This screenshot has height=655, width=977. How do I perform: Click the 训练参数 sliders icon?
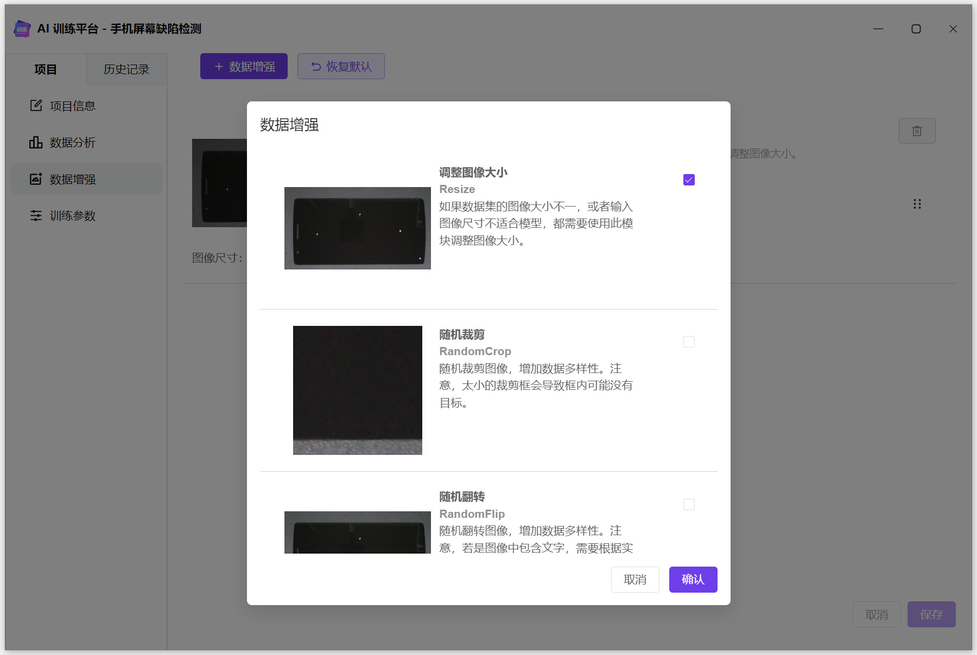tap(36, 215)
